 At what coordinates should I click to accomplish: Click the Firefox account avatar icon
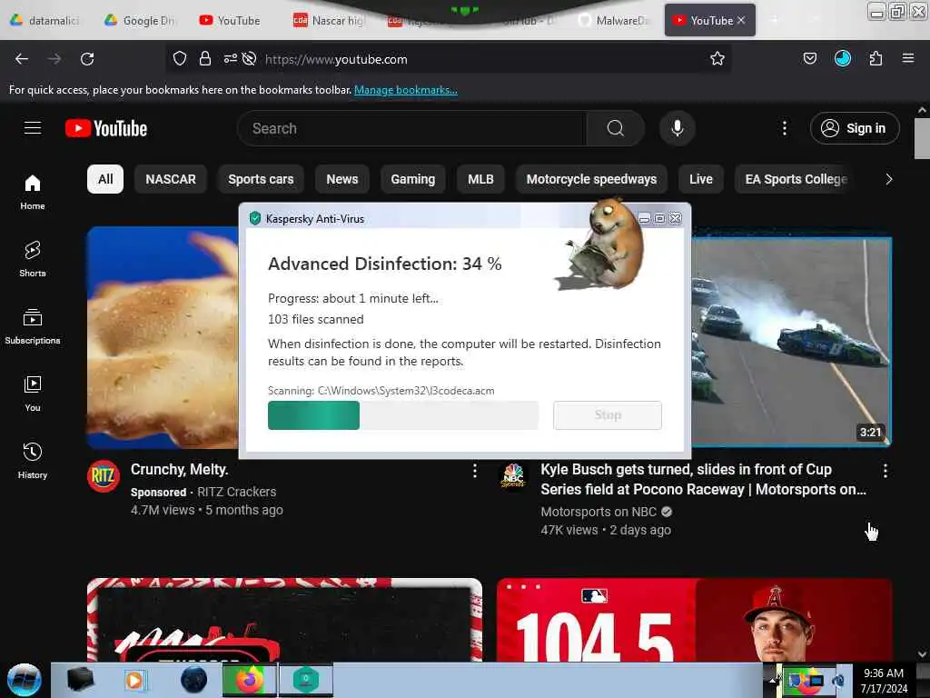click(x=843, y=58)
